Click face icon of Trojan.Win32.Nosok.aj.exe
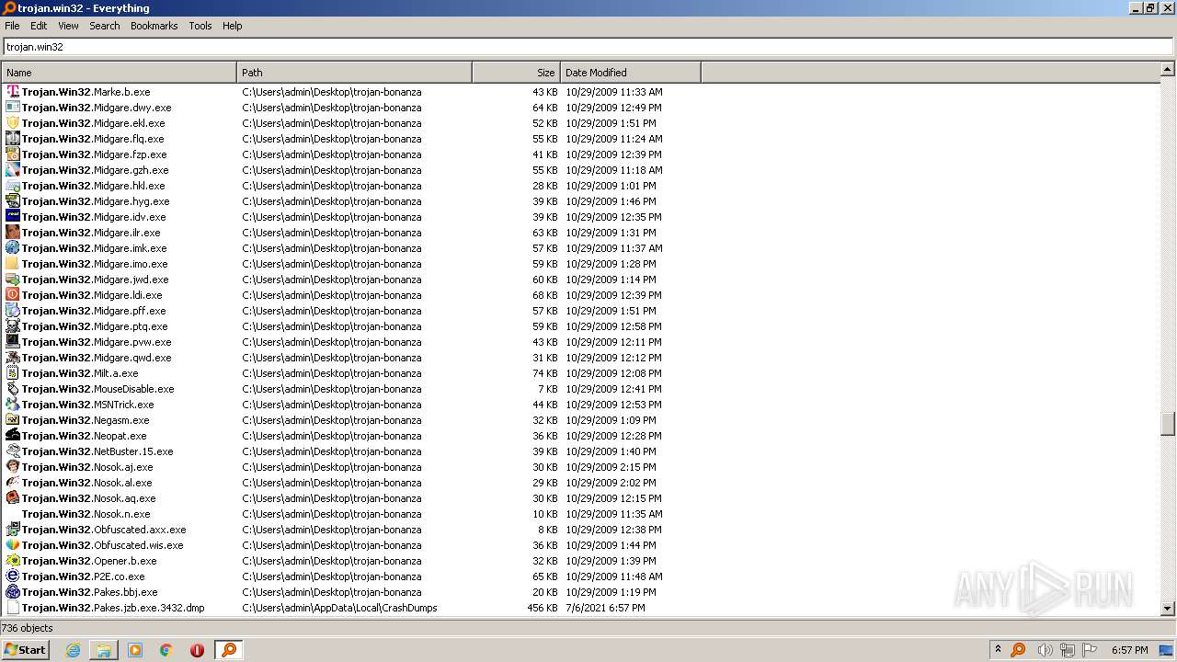The image size is (1177, 662). click(x=13, y=467)
